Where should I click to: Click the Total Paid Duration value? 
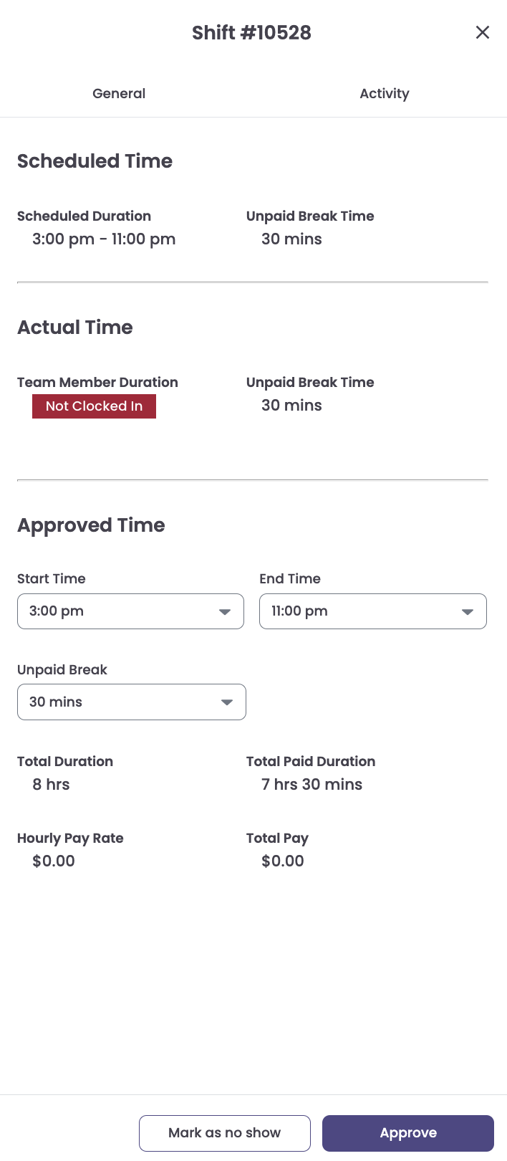[312, 784]
